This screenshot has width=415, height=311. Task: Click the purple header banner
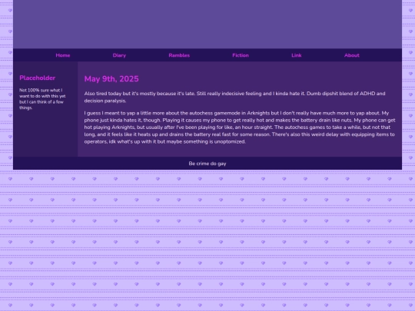tap(207, 24)
